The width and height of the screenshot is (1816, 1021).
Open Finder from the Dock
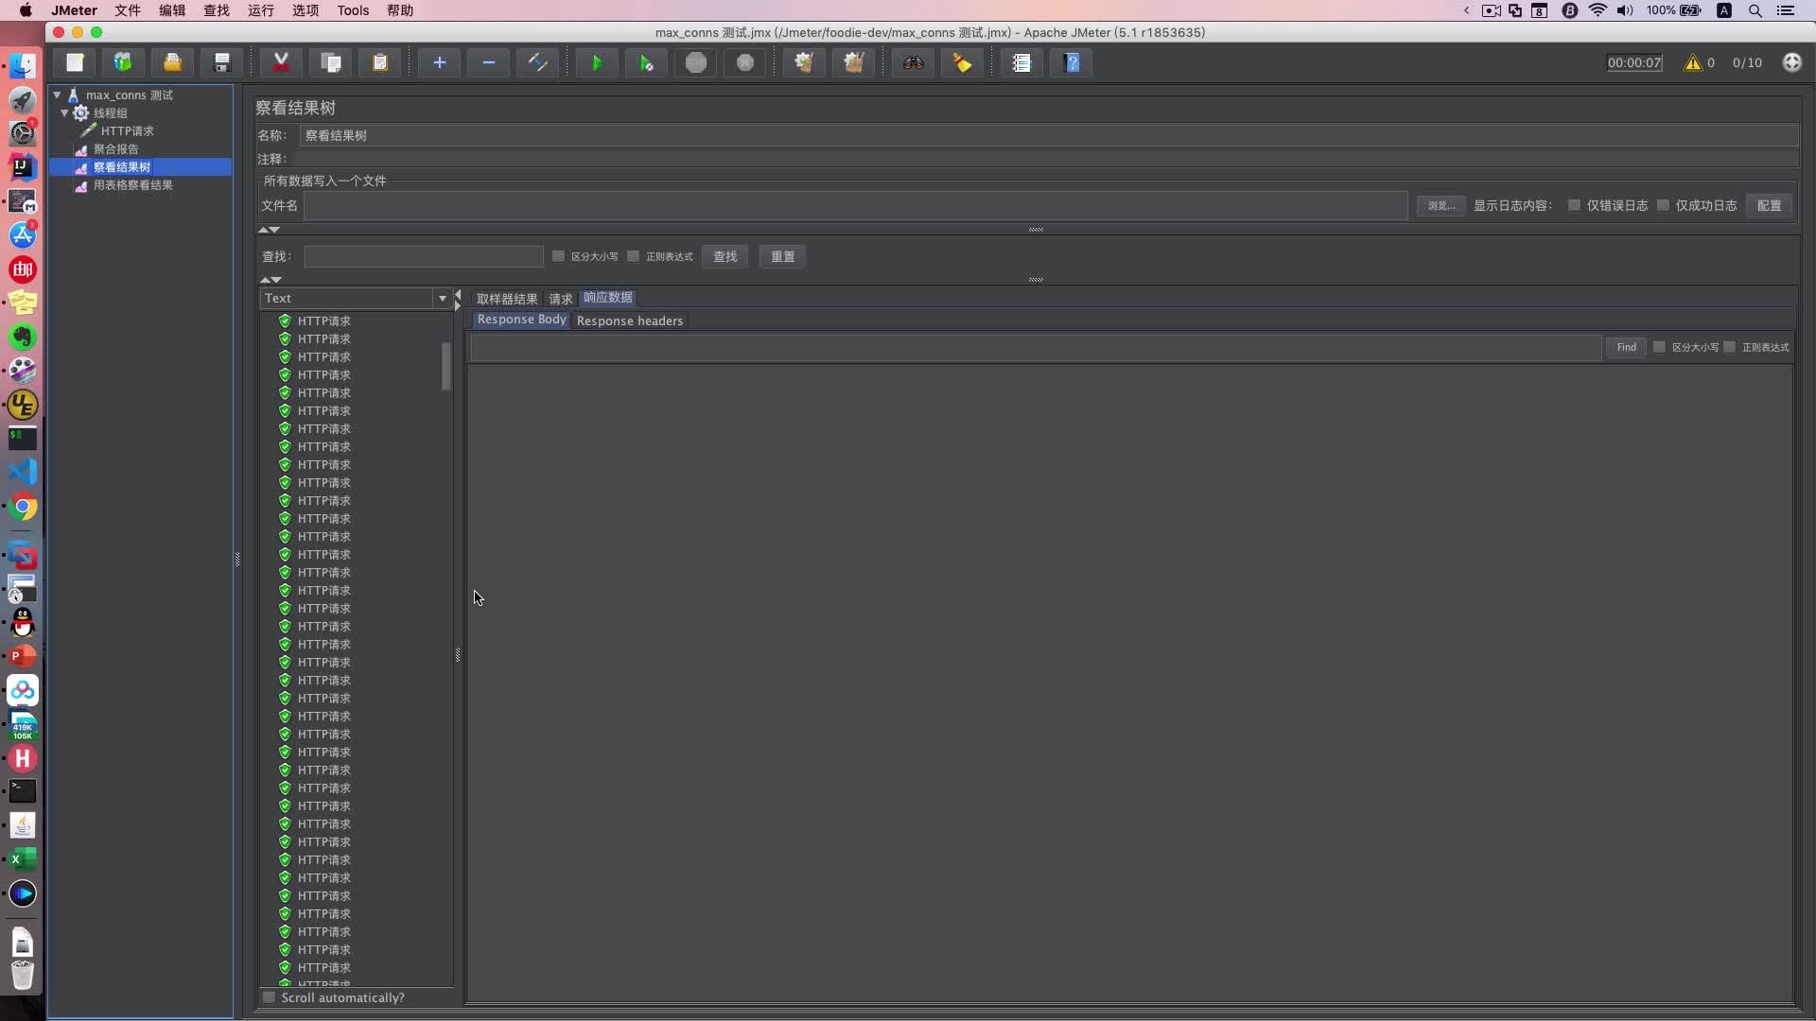pyautogui.click(x=23, y=65)
